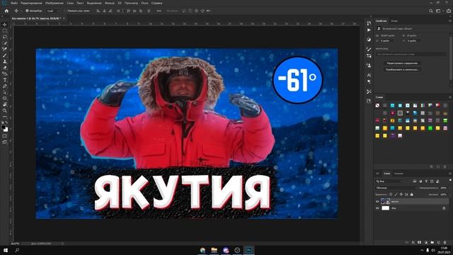Image resolution: width=453 pixels, height=255 pixels.
Task: Lock position icon in Layers panel
Action: click(x=401, y=194)
